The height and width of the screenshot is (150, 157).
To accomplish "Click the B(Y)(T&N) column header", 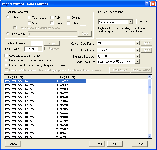I will pos(71,77).
